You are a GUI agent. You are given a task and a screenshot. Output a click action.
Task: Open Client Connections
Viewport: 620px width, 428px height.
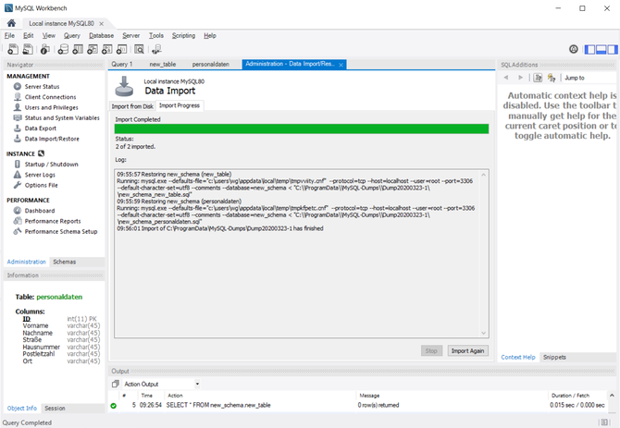[50, 97]
